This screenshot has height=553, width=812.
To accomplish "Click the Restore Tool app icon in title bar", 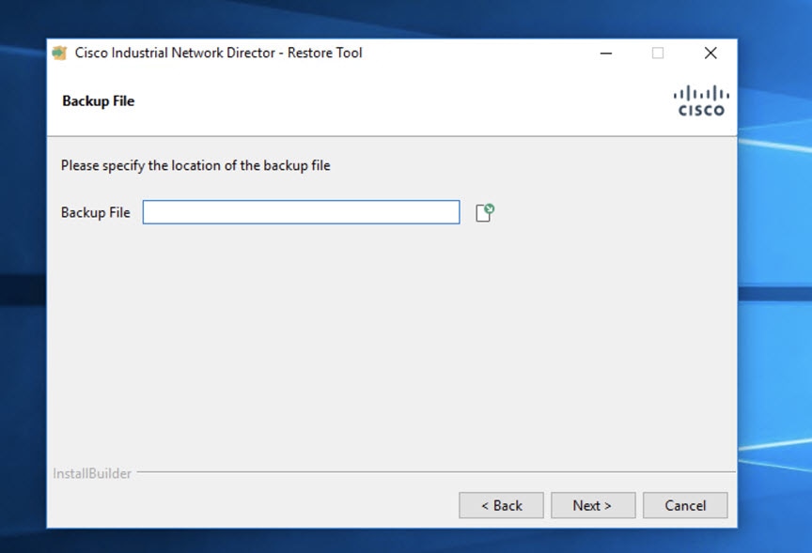I will (x=60, y=53).
